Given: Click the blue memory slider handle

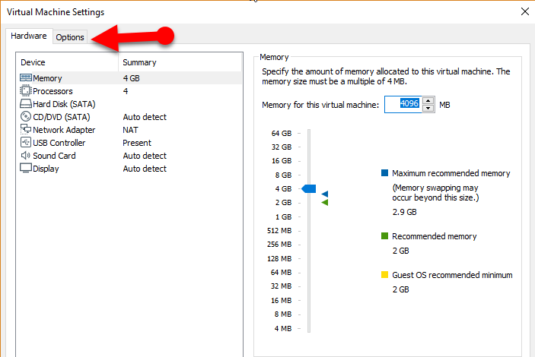Looking at the screenshot, I should 308,188.
